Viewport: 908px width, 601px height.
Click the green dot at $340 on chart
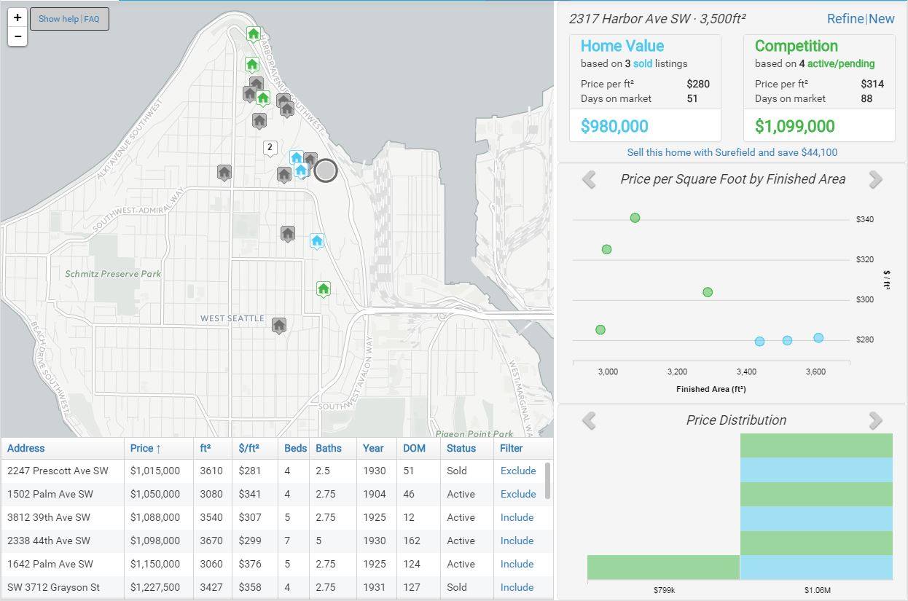[635, 218]
